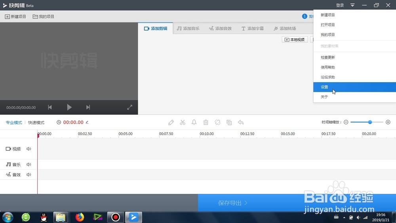Mute the 音效 track
396x223 pixels.
point(29,175)
